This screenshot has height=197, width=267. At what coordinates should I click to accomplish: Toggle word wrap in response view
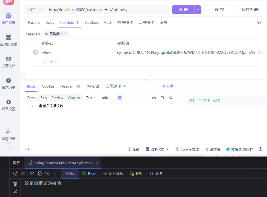(120, 98)
